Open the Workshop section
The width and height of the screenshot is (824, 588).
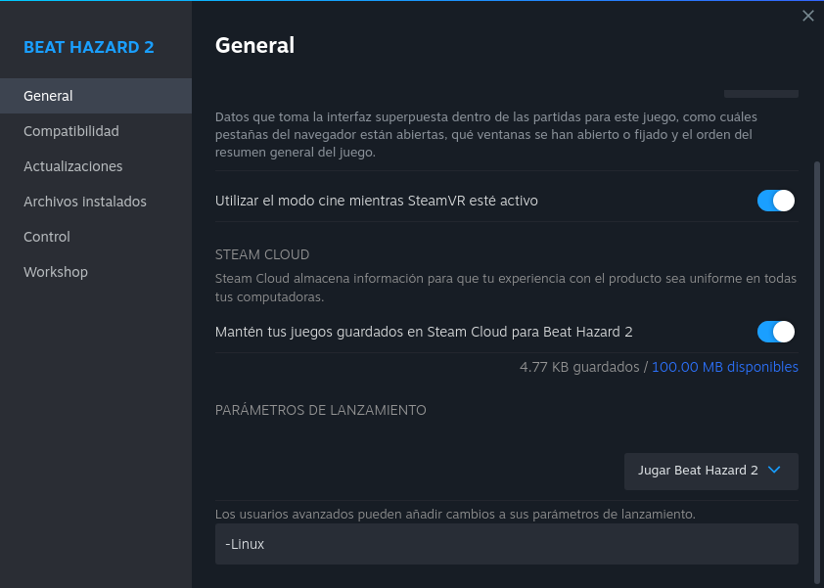click(56, 272)
